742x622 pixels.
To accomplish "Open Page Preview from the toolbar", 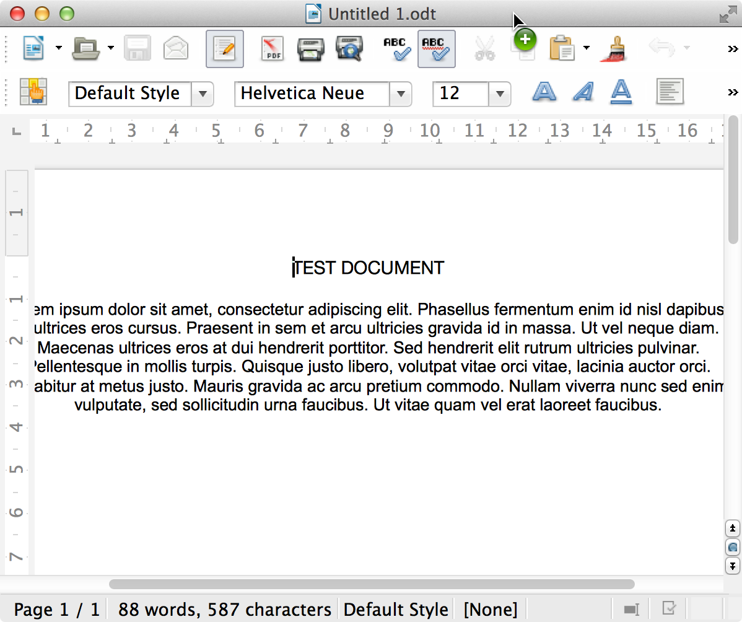I will point(349,49).
